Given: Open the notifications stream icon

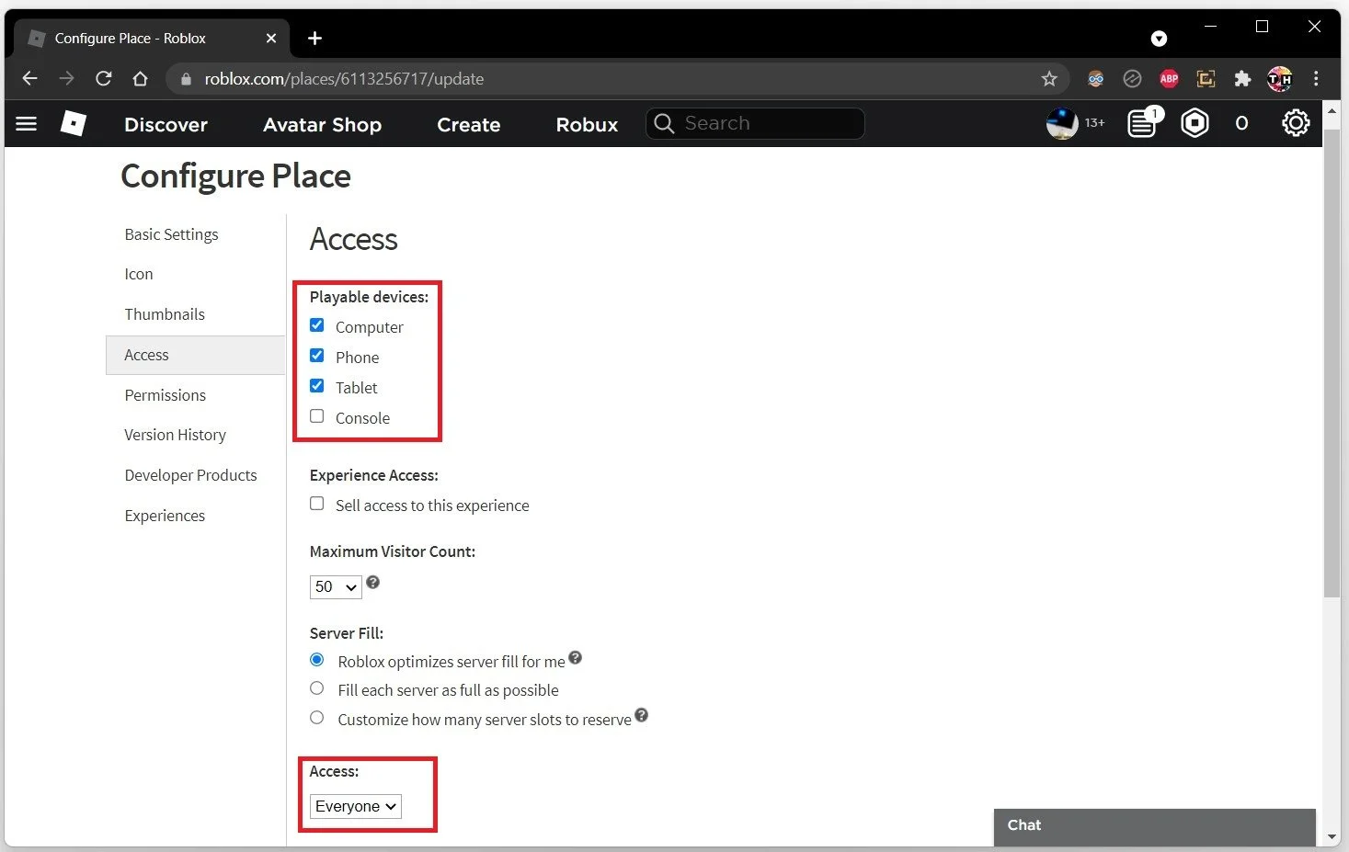Looking at the screenshot, I should pyautogui.click(x=1143, y=123).
